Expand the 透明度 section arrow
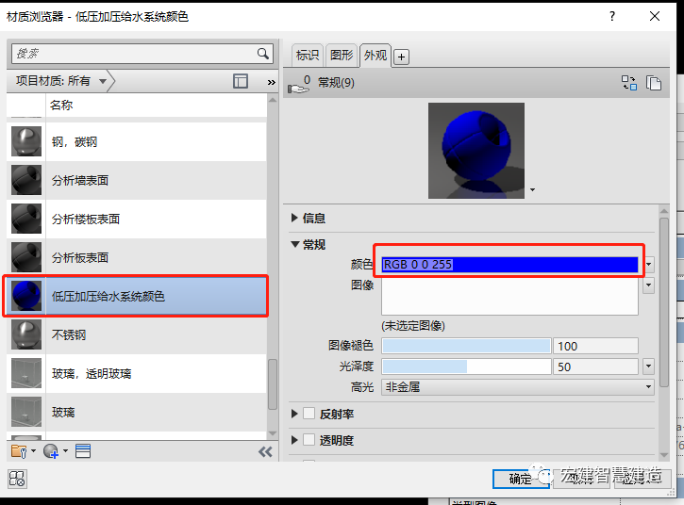 coord(294,440)
